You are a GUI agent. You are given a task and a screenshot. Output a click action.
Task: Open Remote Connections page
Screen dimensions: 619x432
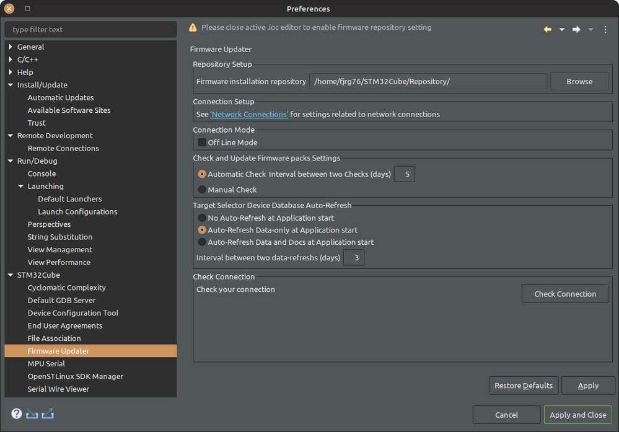coord(63,148)
